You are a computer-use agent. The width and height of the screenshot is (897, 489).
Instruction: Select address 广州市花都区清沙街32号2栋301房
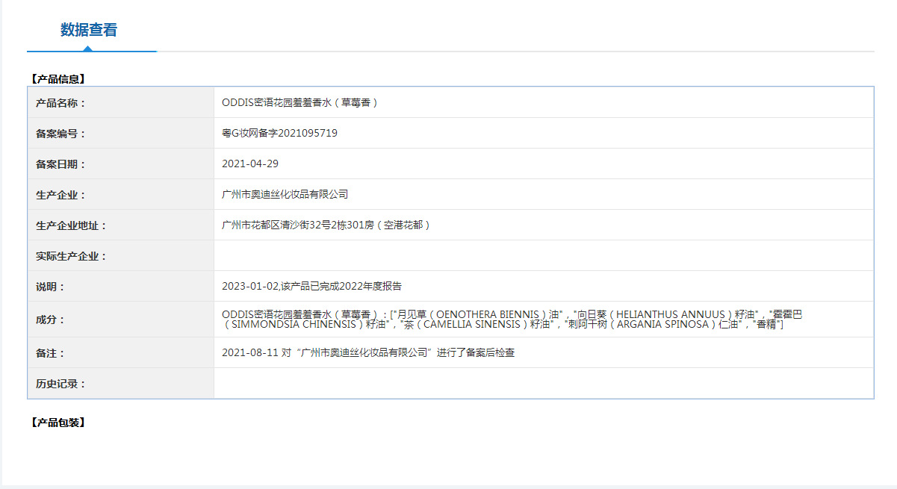[x=326, y=225]
